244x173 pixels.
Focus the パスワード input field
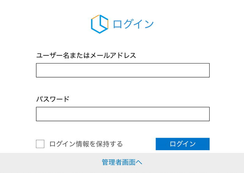(x=123, y=114)
